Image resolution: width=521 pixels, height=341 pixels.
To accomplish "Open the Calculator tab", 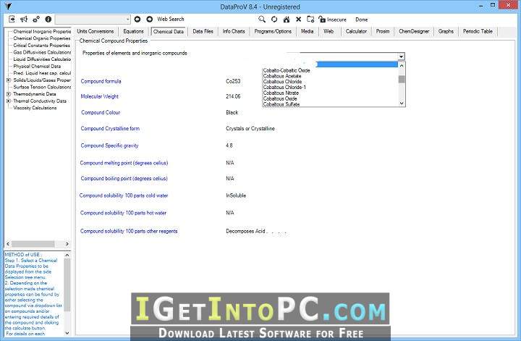I will (356, 31).
